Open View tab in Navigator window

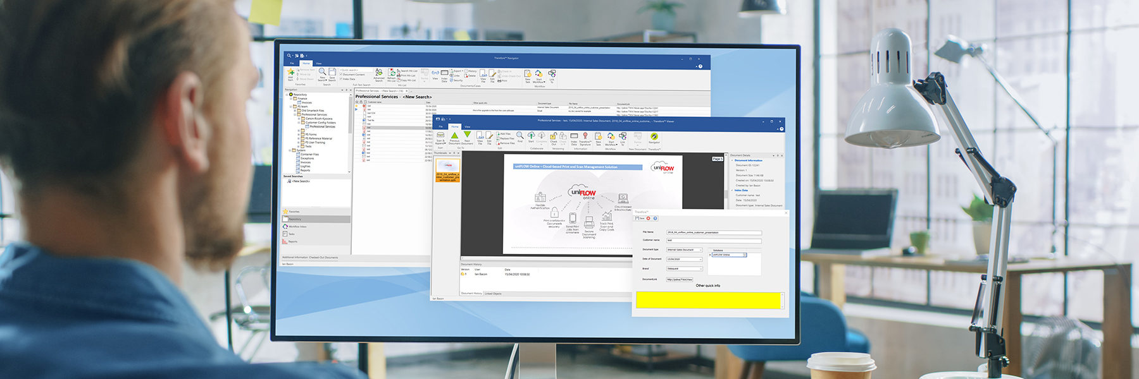[319, 63]
